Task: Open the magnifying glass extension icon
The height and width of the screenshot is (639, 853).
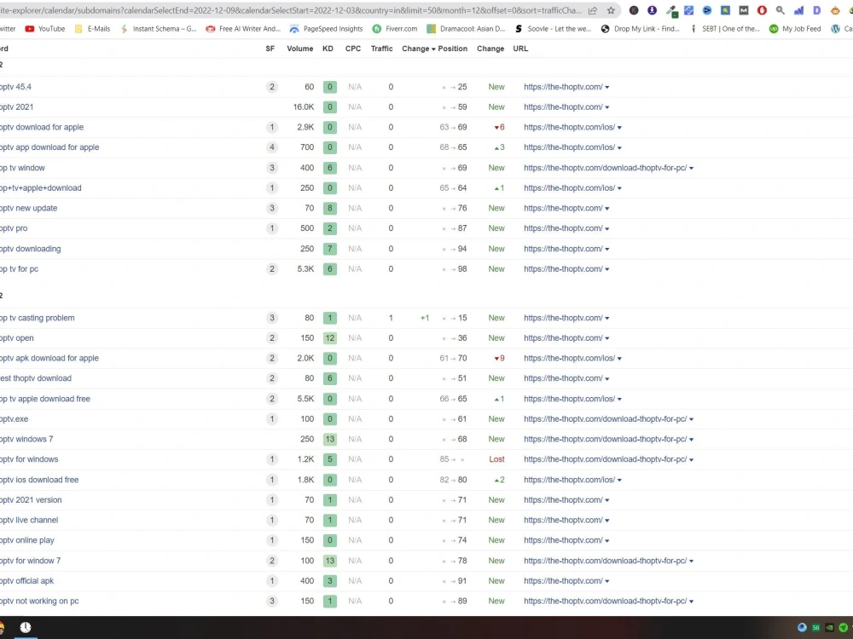Action: [780, 10]
